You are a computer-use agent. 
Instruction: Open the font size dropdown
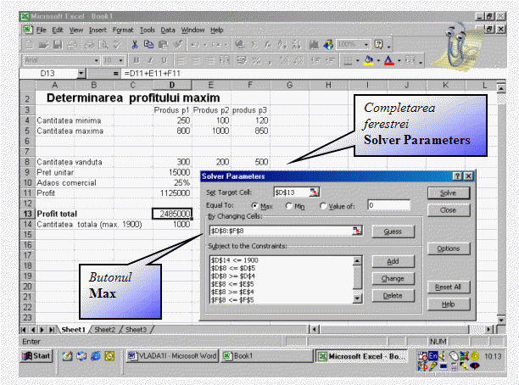120,60
